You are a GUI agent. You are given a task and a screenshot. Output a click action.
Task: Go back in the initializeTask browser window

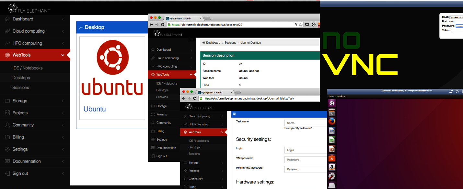(184, 98)
